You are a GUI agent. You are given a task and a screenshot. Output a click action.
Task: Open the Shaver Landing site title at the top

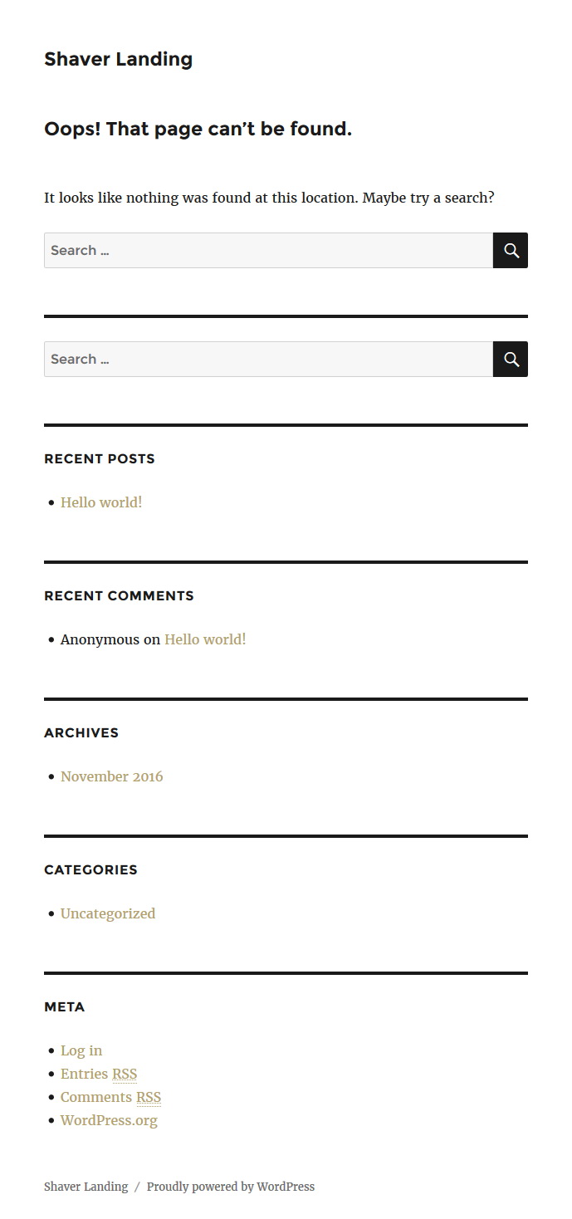click(x=118, y=59)
